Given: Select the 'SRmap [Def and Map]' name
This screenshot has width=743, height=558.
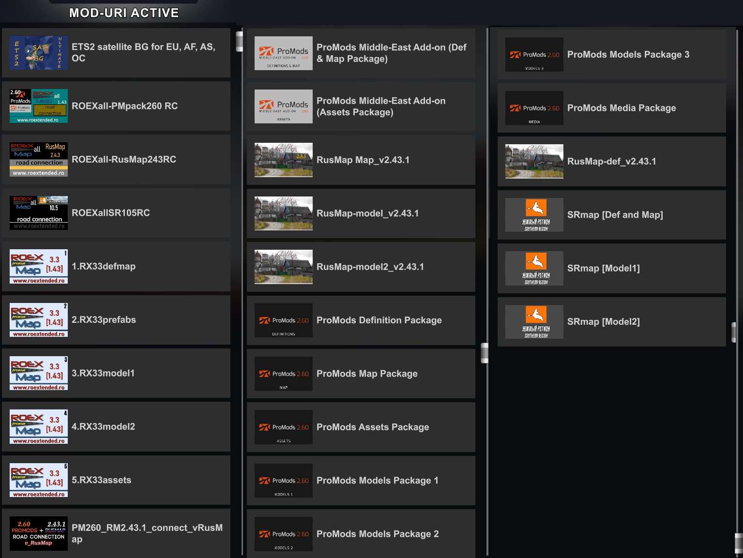Looking at the screenshot, I should pos(615,215).
